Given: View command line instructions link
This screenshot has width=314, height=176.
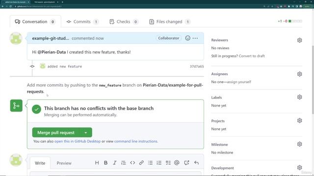Looking at the screenshot, I should (136, 141).
